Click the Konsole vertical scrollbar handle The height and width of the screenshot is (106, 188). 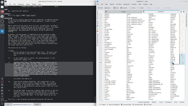pos(95,99)
